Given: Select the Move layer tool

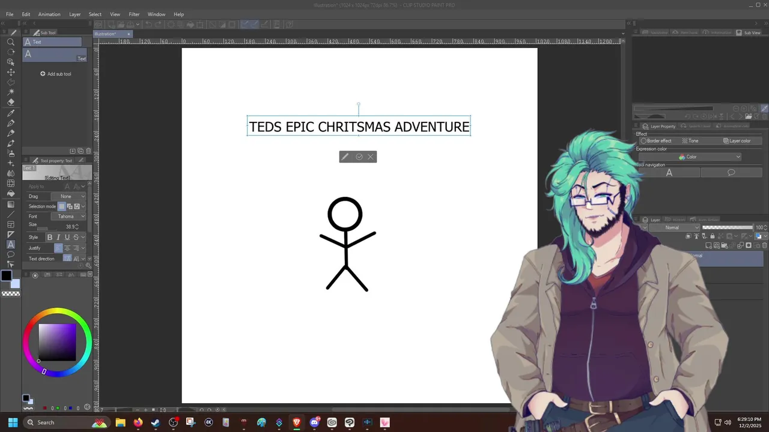Looking at the screenshot, I should (x=11, y=72).
